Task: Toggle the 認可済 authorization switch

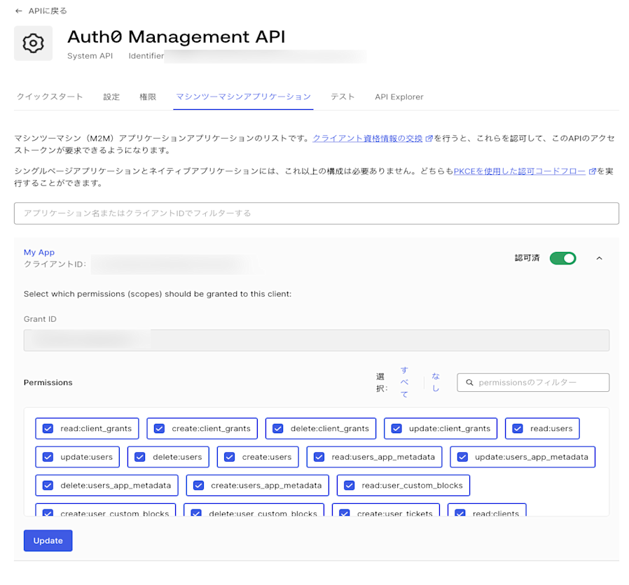Action: [563, 258]
